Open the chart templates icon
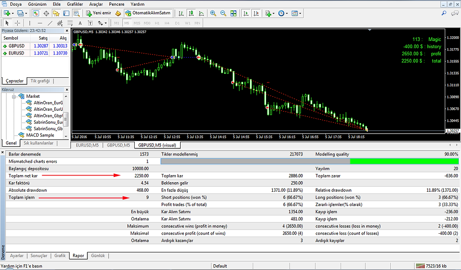 coord(294,13)
